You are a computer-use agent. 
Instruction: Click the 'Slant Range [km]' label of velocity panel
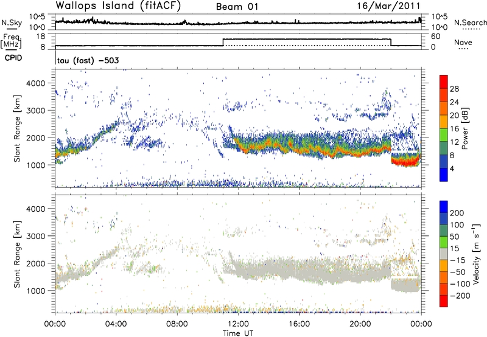(x=18, y=254)
